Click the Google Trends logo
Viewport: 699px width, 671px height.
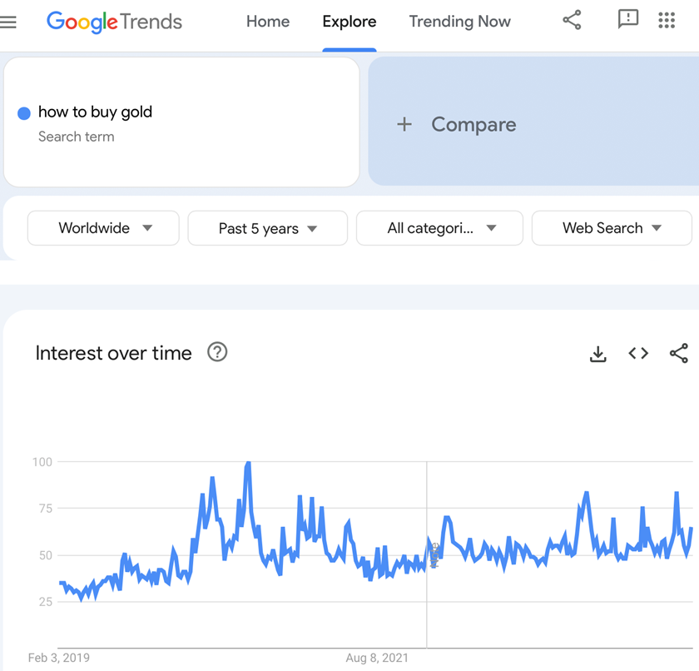click(114, 22)
